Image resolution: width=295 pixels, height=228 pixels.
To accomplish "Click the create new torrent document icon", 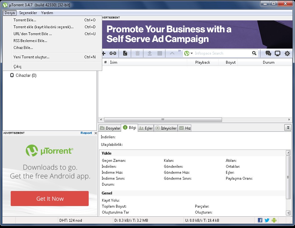I will (125, 54).
